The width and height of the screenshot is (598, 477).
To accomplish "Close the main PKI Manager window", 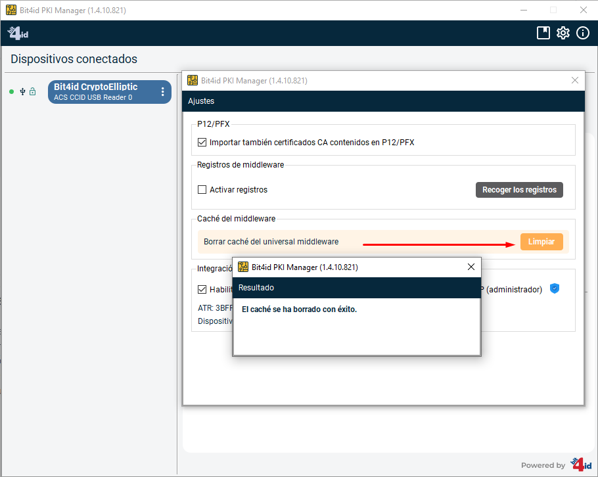I will [583, 10].
